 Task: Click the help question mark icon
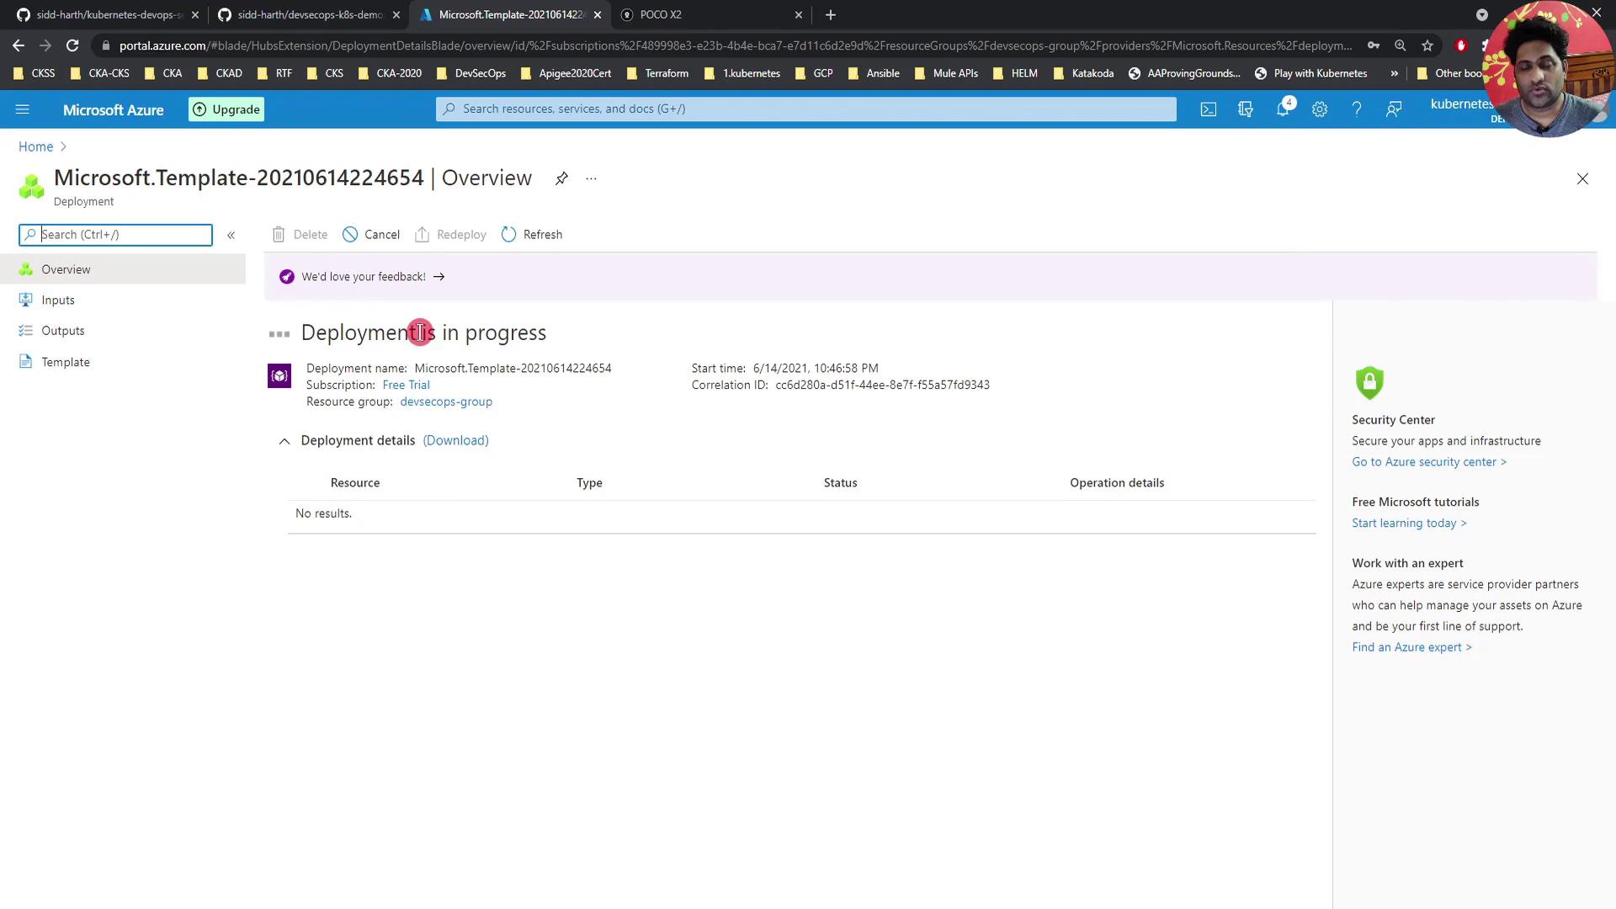tap(1357, 109)
